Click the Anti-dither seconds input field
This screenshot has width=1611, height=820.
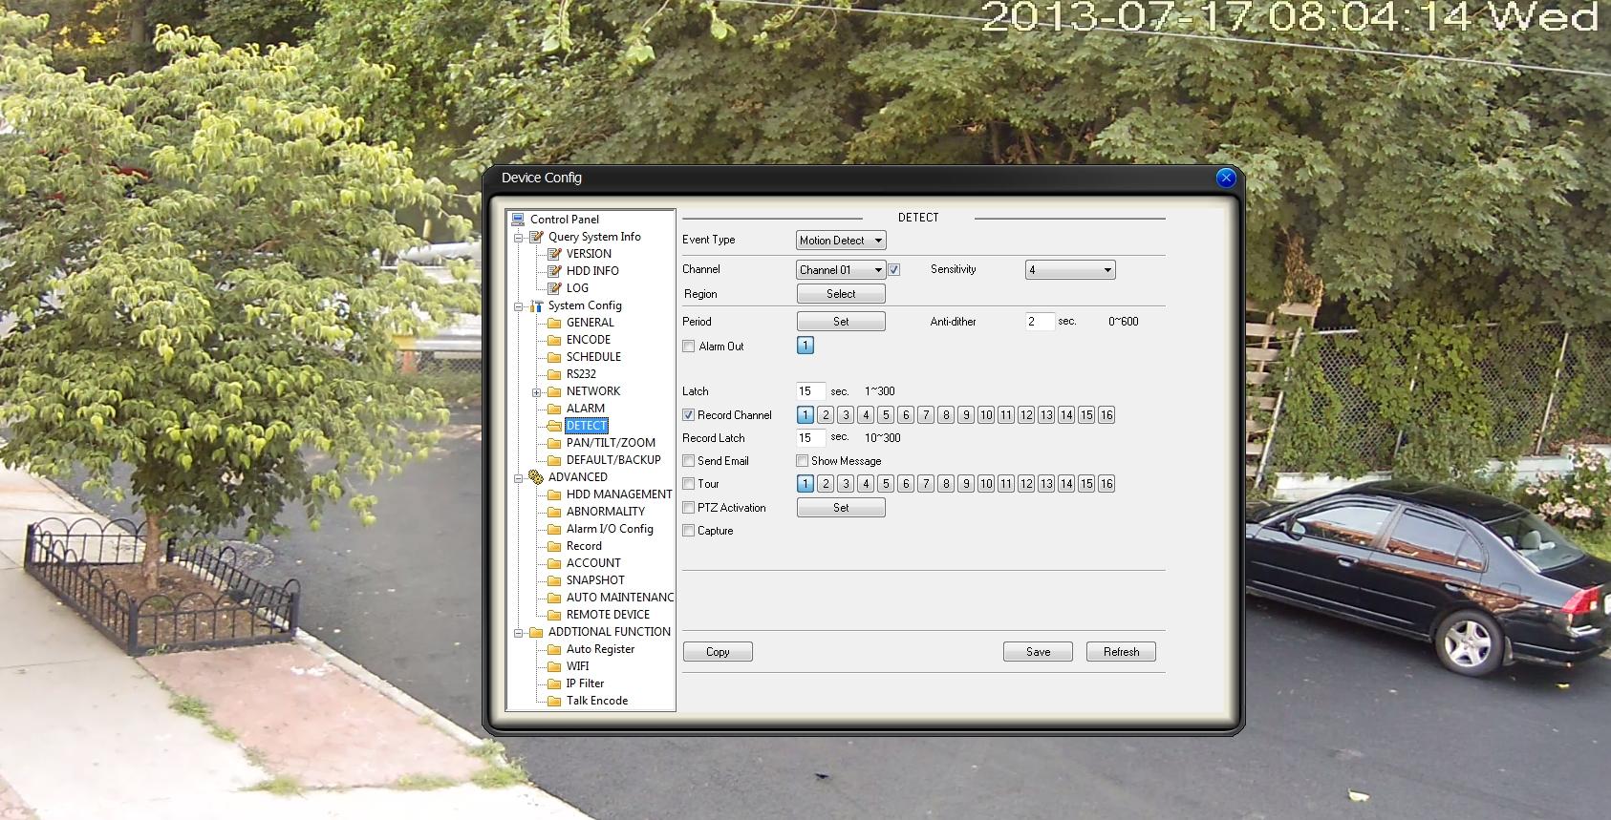point(1040,322)
